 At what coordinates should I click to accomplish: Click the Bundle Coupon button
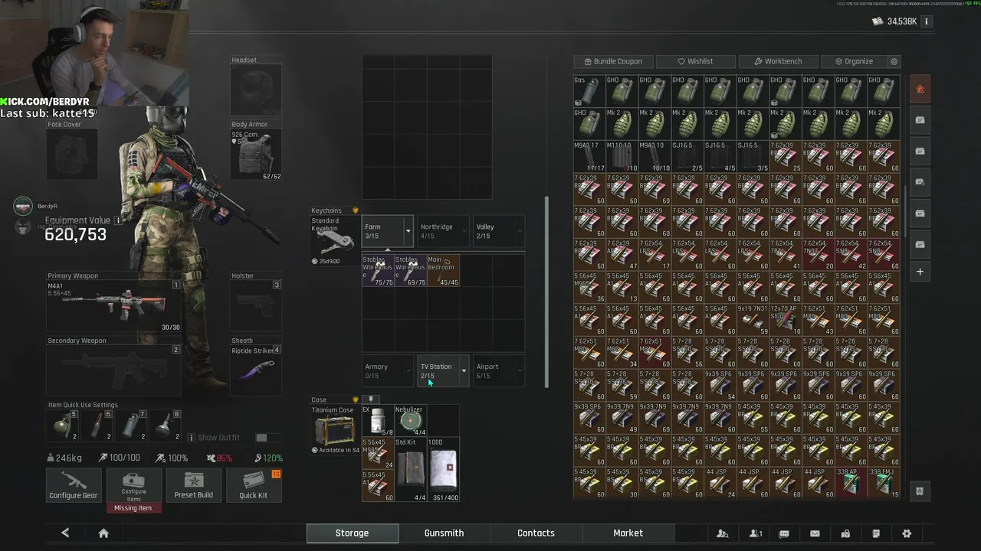(x=613, y=61)
